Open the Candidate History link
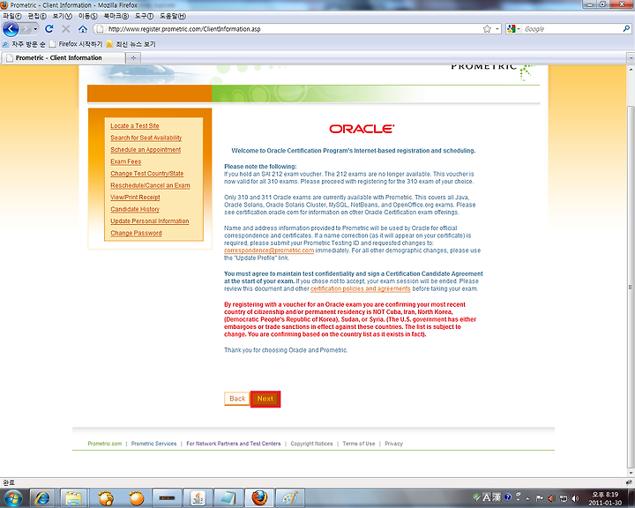This screenshot has width=635, height=508. point(135,209)
